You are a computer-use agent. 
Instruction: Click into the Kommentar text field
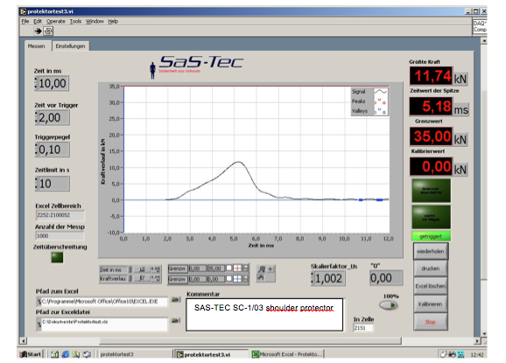(264, 315)
